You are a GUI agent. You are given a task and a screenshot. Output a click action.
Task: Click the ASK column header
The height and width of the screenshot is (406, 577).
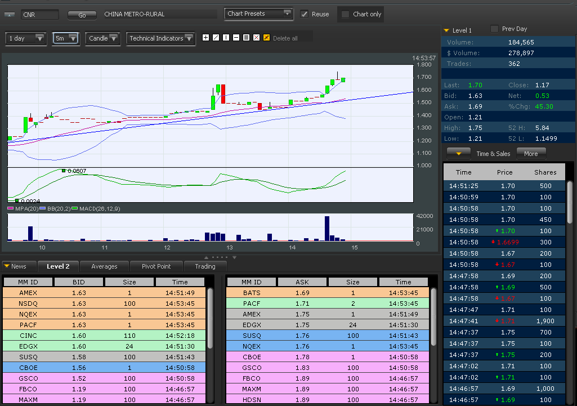coord(302,282)
